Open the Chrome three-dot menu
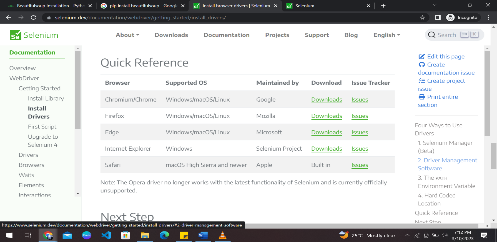The width and height of the screenshot is (497, 242). pos(488,17)
